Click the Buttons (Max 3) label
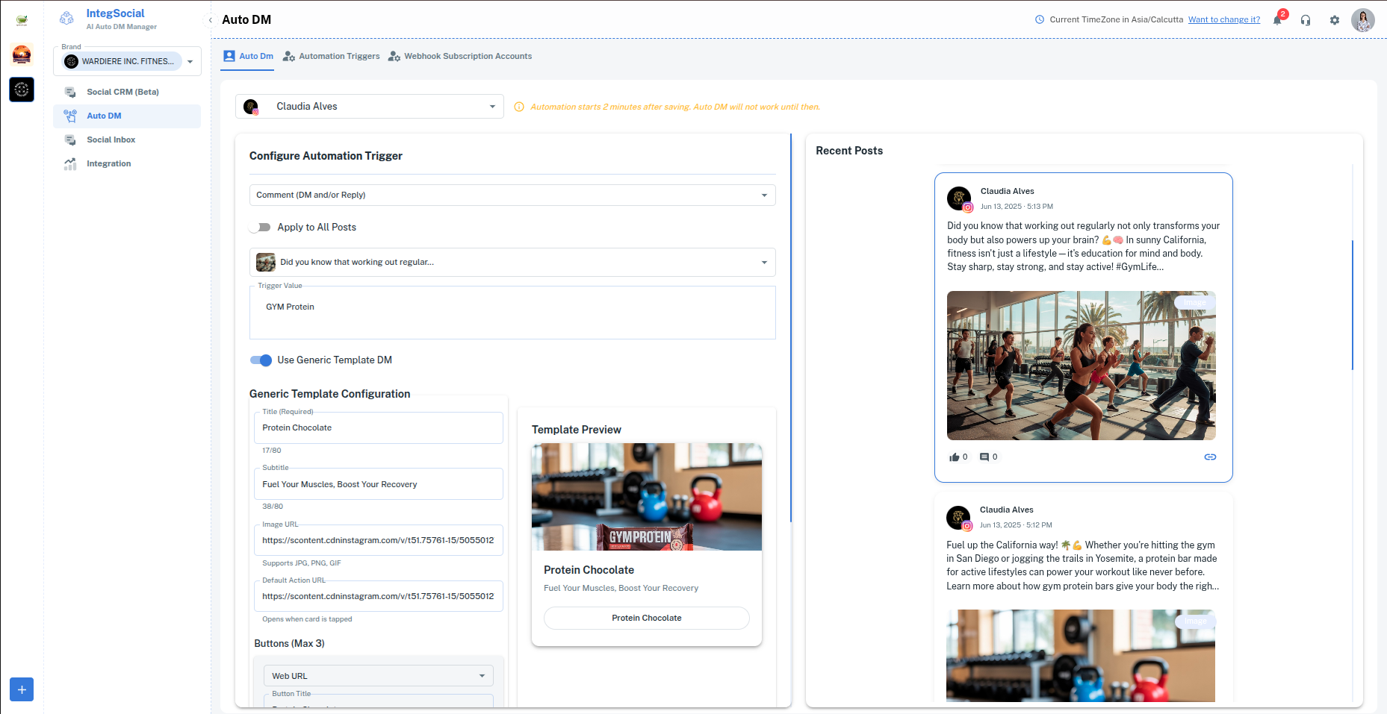 tap(289, 643)
